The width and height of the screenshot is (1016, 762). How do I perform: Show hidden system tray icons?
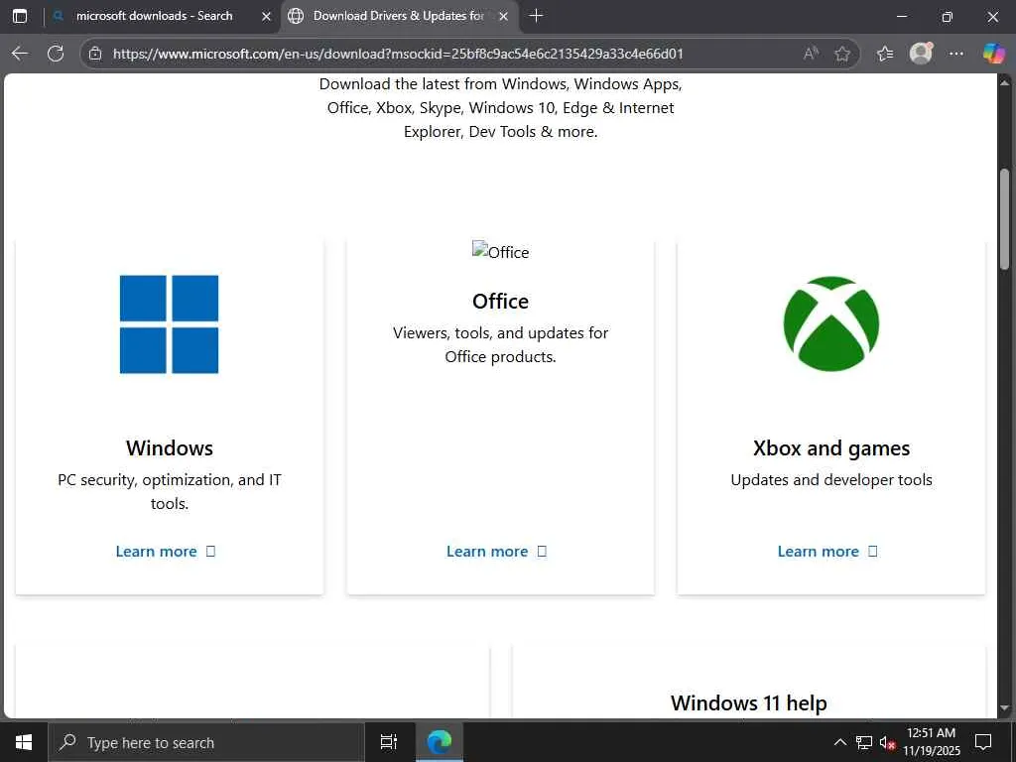click(x=839, y=742)
